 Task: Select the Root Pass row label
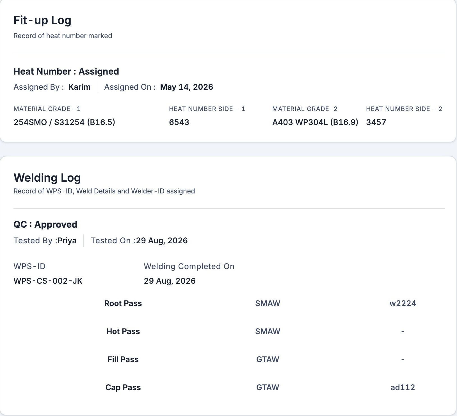(123, 303)
